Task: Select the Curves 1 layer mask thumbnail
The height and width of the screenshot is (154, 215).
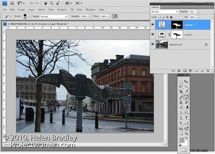Action: coord(177,25)
